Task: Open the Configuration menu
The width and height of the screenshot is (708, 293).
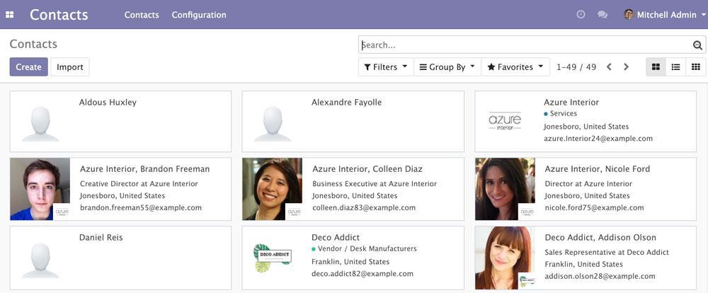Action: pyautogui.click(x=199, y=15)
